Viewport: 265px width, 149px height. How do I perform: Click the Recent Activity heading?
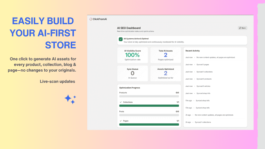[192, 51]
